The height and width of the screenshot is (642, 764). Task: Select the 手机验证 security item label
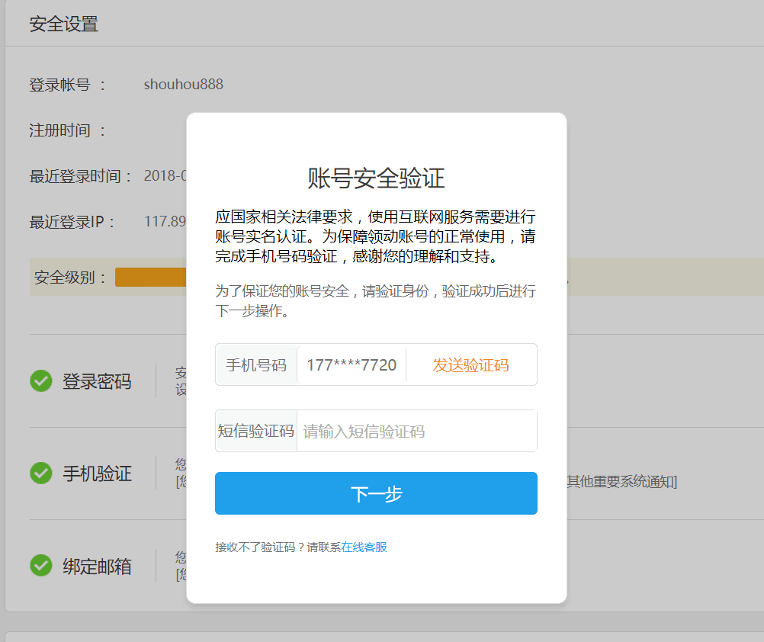tap(97, 473)
